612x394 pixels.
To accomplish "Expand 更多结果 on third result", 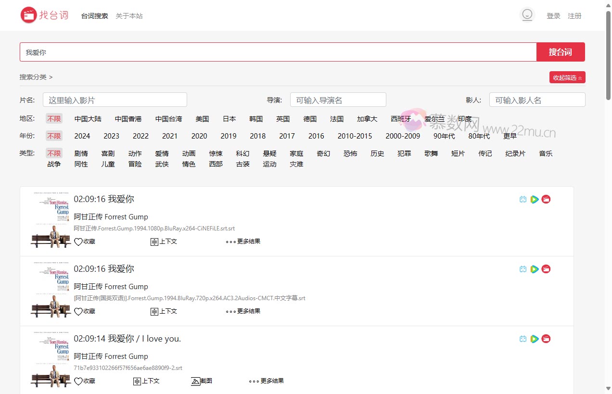I will [267, 381].
